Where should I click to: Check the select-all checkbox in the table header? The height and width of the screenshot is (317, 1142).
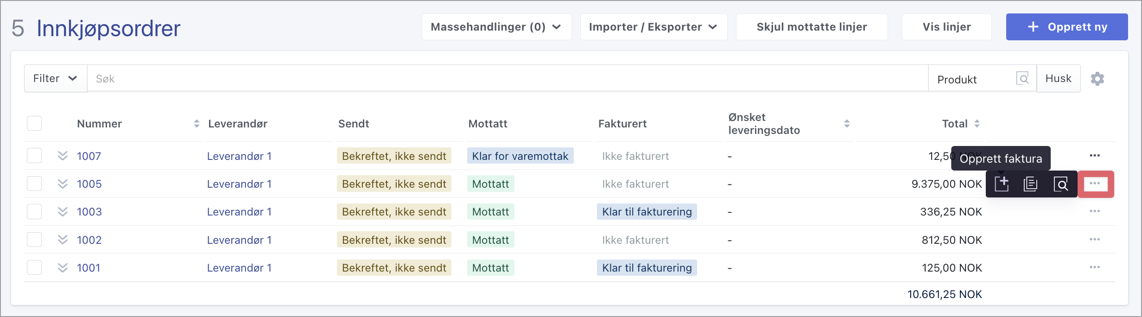(34, 123)
